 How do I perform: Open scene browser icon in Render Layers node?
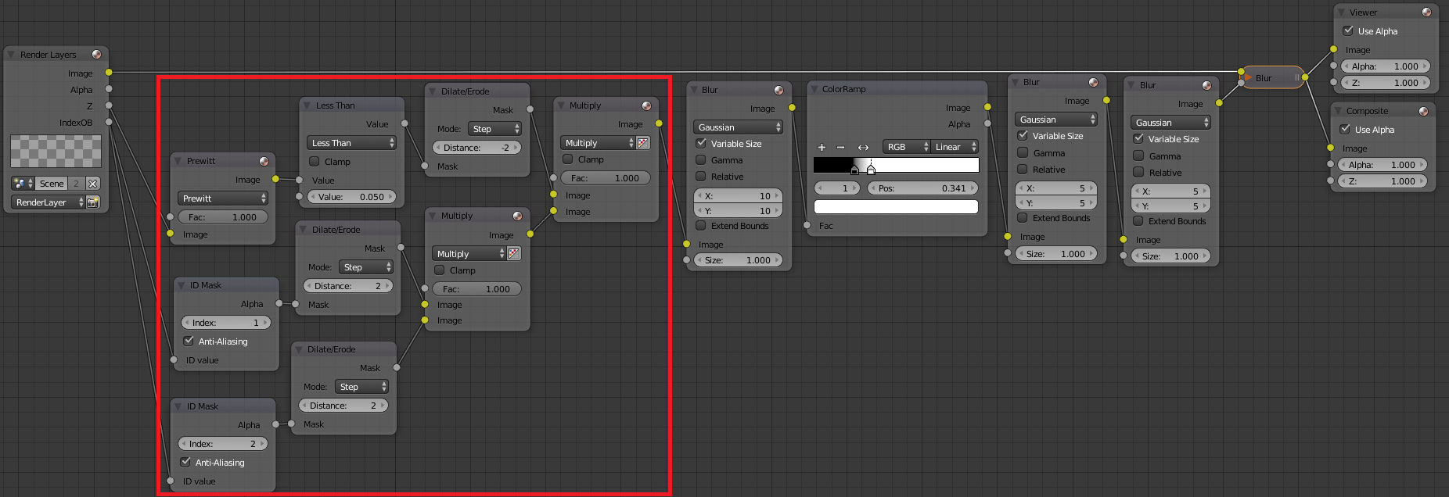(22, 184)
